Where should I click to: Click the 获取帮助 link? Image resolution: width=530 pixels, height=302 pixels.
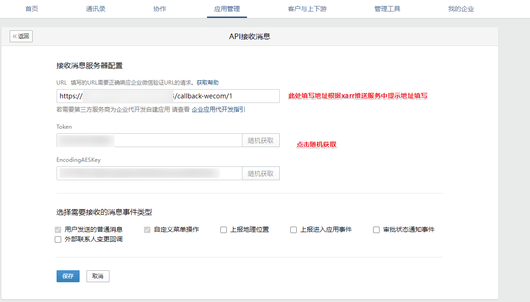(x=207, y=83)
